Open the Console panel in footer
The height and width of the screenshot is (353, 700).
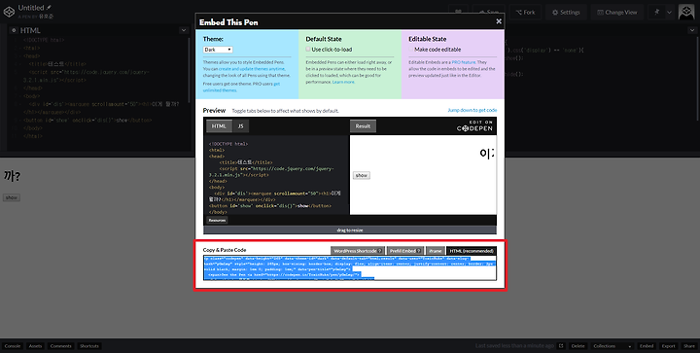[13, 346]
